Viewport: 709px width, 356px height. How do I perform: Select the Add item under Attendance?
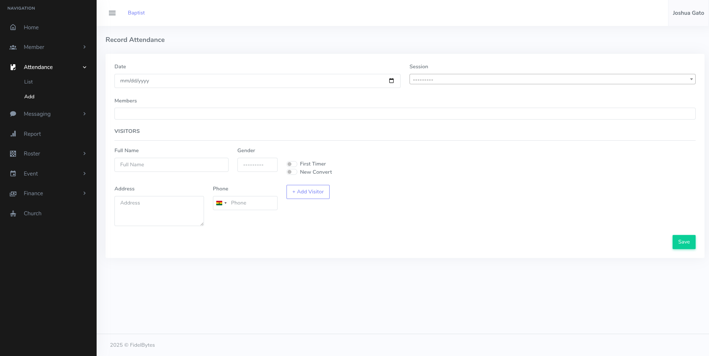(x=29, y=97)
